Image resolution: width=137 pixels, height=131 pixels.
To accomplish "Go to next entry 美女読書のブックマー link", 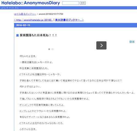I will (x=69, y=20).
